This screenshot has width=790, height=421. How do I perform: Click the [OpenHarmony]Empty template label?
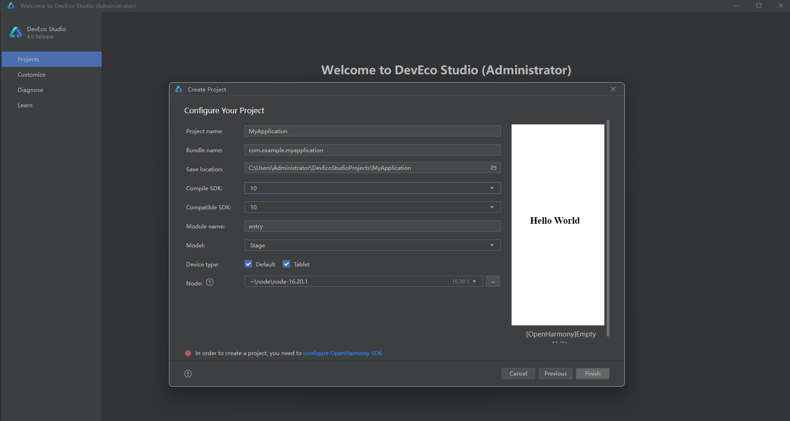[561, 334]
